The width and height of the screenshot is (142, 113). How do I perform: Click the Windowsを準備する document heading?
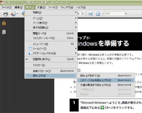point(103,43)
